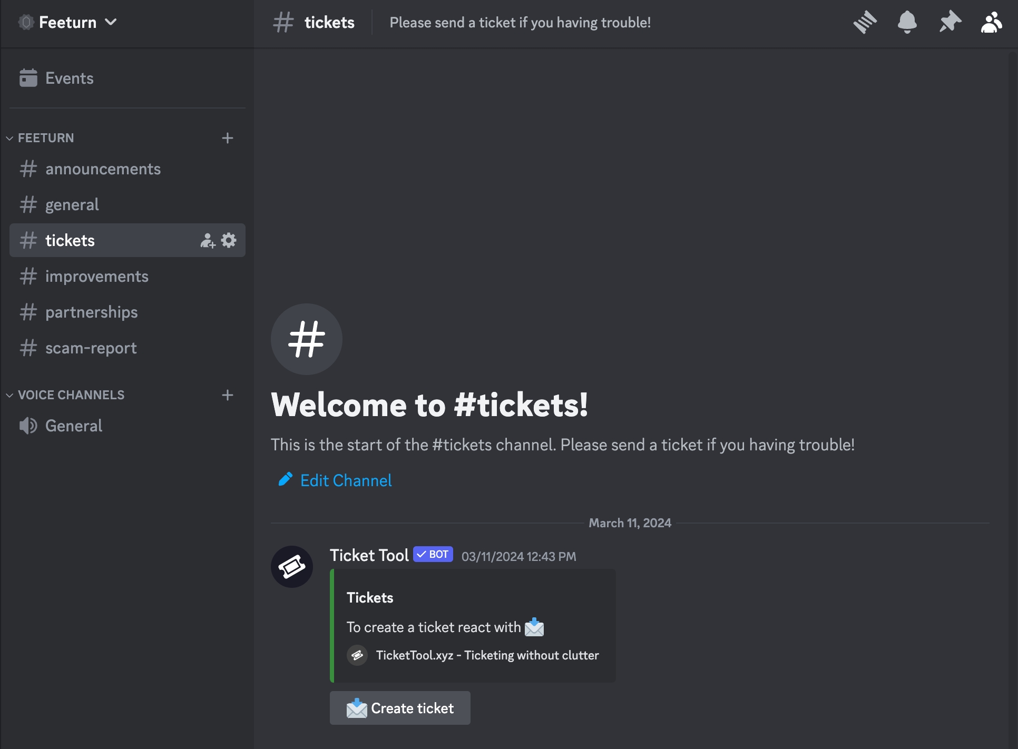This screenshot has height=749, width=1018.
Task: Add a new voice channel
Action: point(228,395)
